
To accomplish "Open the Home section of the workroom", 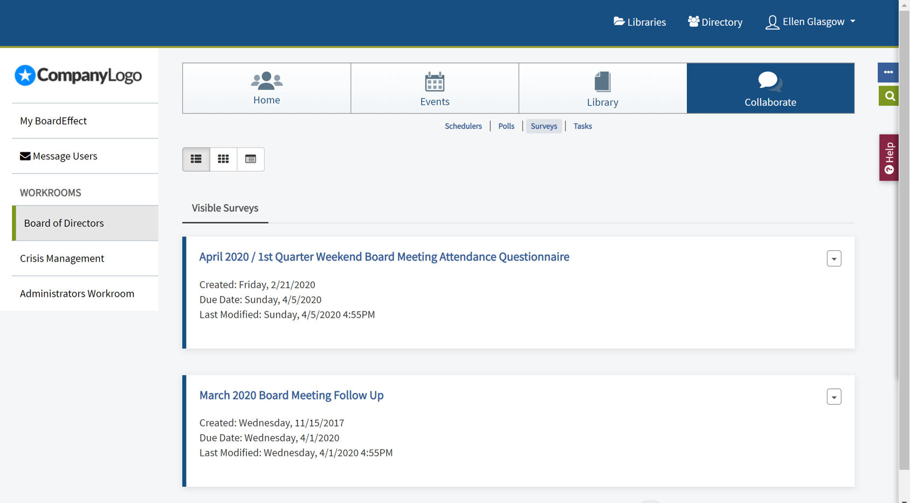I will click(x=266, y=89).
